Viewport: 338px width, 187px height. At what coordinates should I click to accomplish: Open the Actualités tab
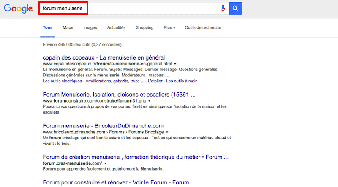[116, 28]
